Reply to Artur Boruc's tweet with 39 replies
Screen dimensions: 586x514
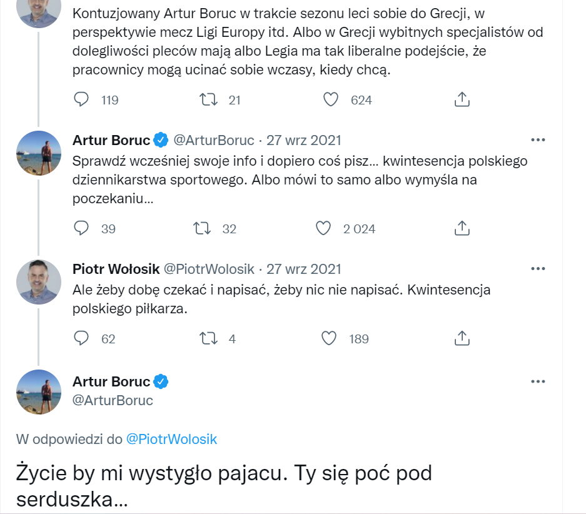pos(81,228)
